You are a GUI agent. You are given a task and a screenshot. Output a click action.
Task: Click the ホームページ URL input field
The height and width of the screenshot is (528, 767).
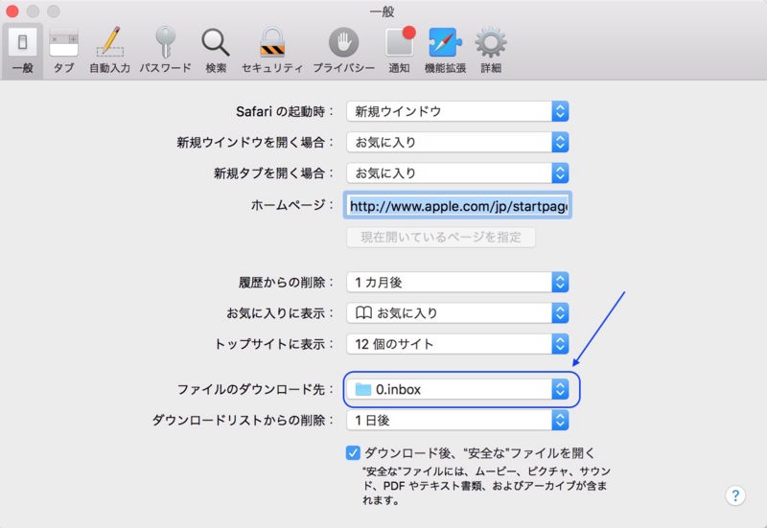coord(457,205)
